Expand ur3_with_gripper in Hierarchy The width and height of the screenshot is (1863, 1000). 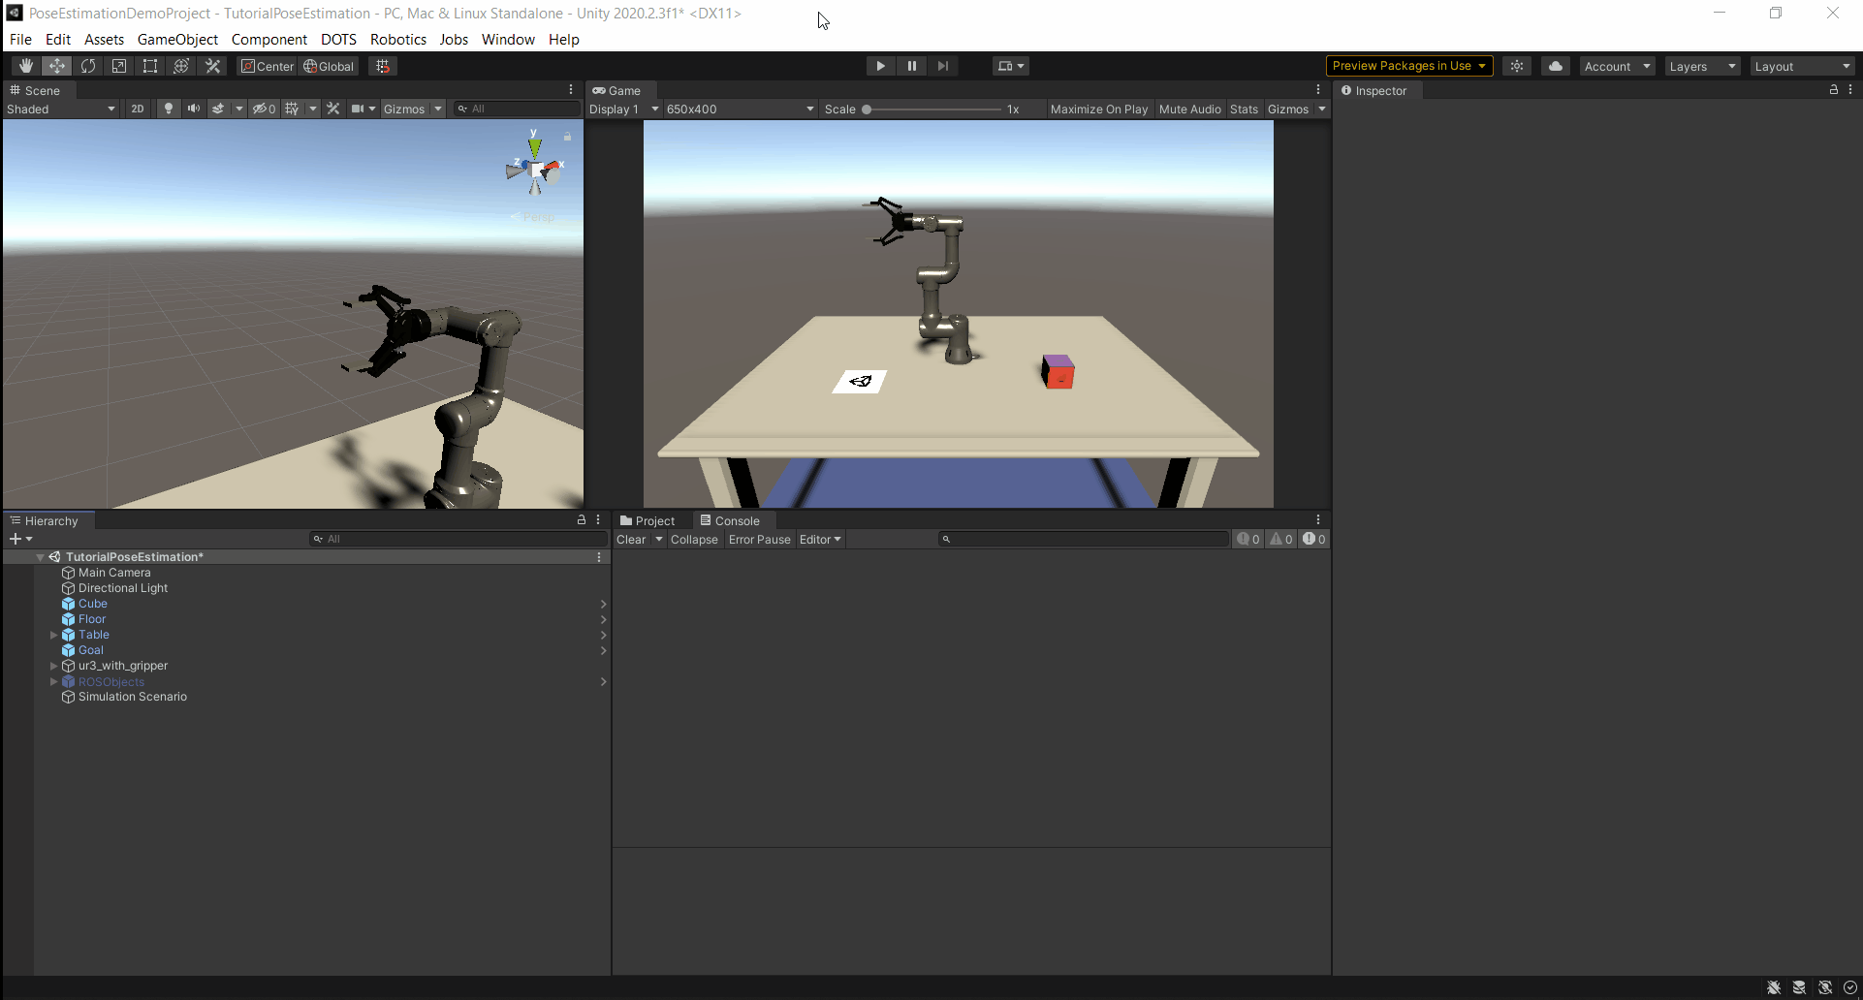[54, 666]
